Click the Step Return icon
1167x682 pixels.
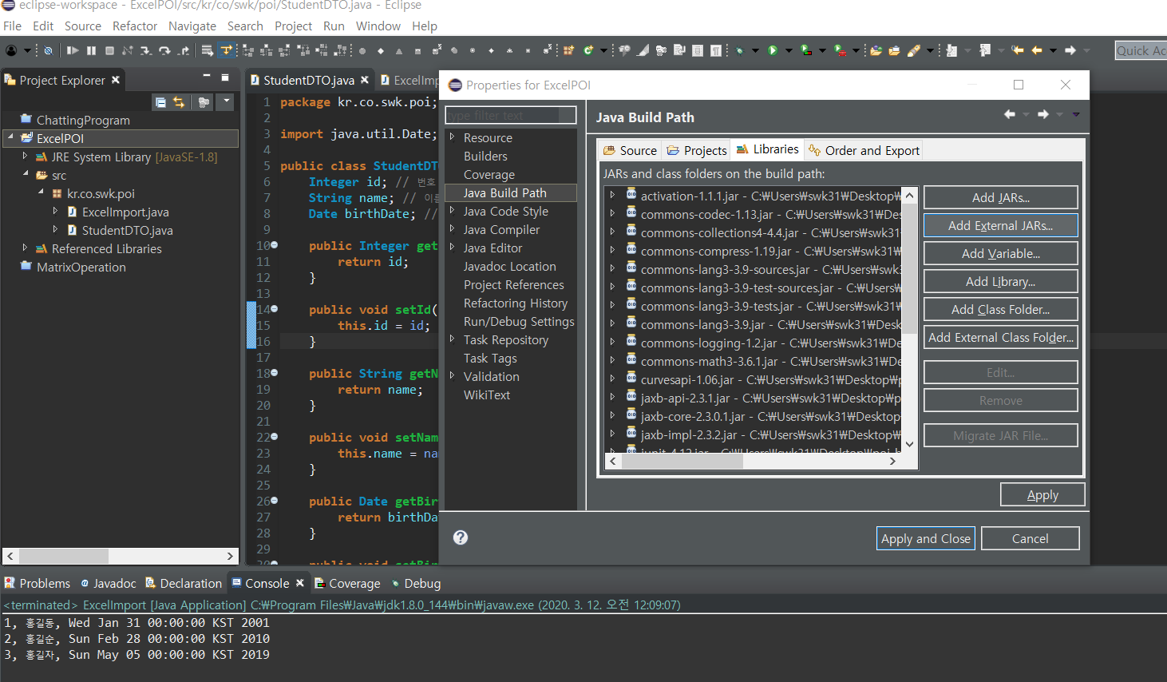tap(184, 50)
